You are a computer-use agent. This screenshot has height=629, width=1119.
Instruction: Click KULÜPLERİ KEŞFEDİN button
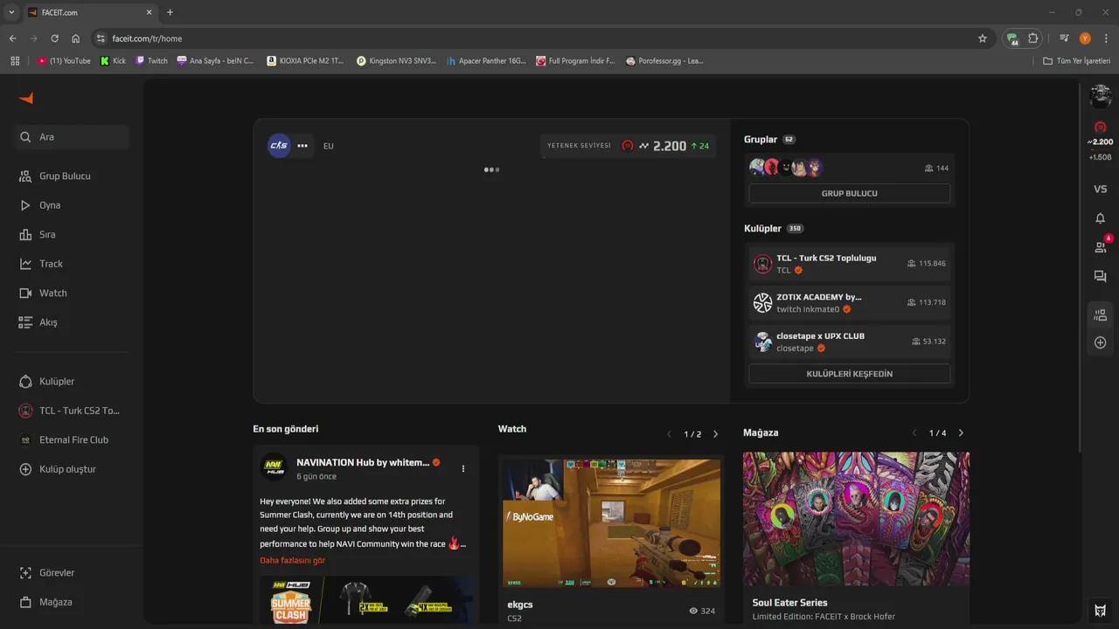tap(849, 374)
